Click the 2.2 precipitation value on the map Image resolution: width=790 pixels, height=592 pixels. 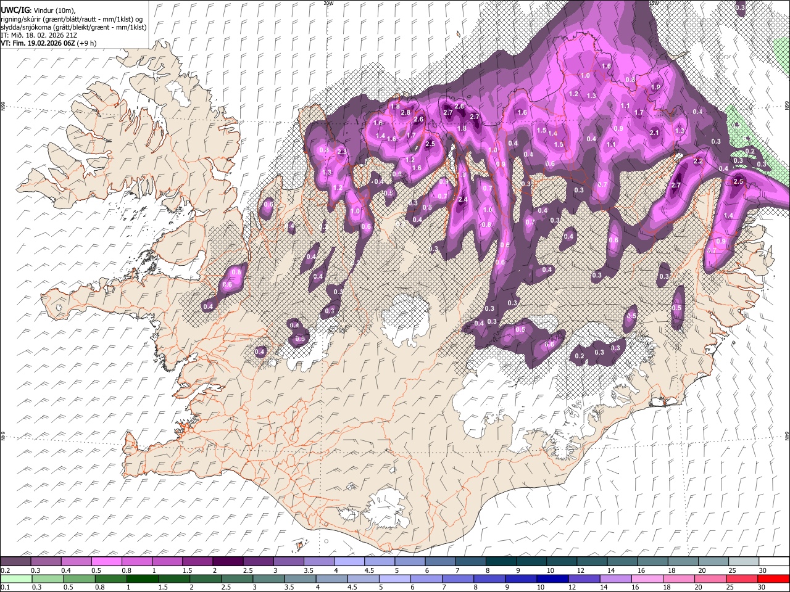tap(698, 161)
